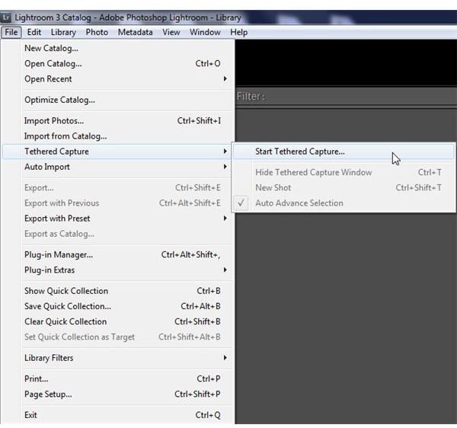Open the Edit menu
The width and height of the screenshot is (457, 428).
tap(34, 32)
